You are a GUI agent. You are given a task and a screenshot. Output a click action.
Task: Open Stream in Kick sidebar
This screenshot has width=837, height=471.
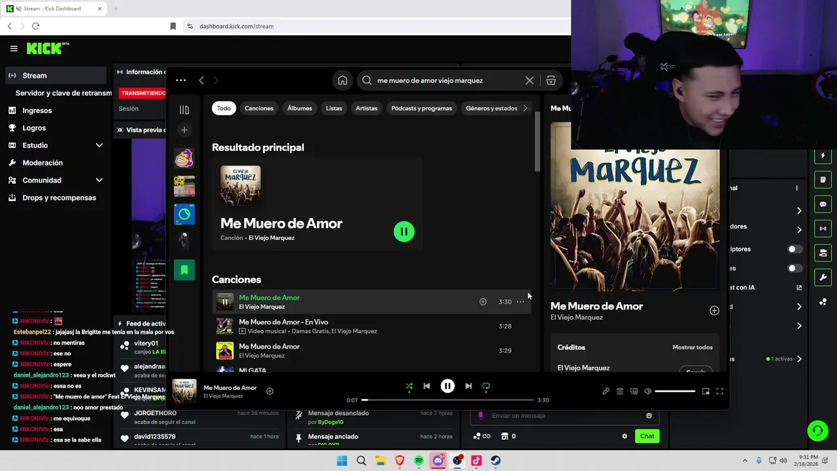click(x=56, y=75)
